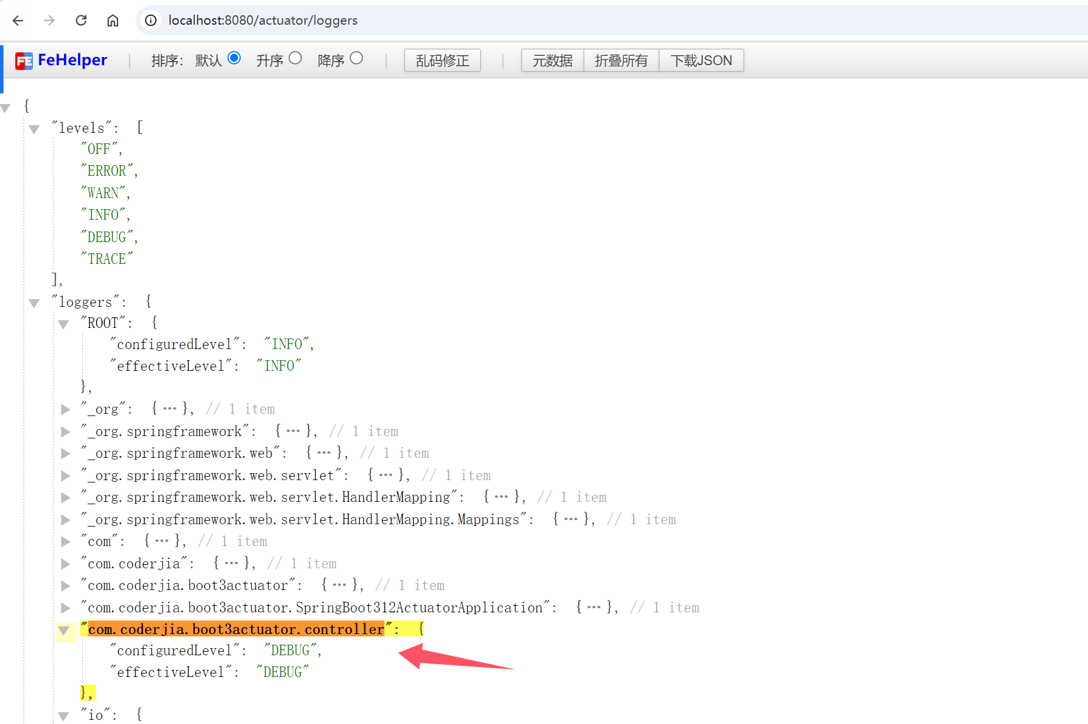Click controller's effectiveLevel "DEBUG" value
Screen dimensions: 1088x724
pyautogui.click(x=283, y=672)
